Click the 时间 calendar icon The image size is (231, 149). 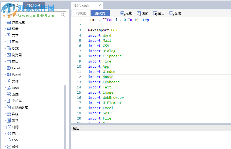pos(9,127)
